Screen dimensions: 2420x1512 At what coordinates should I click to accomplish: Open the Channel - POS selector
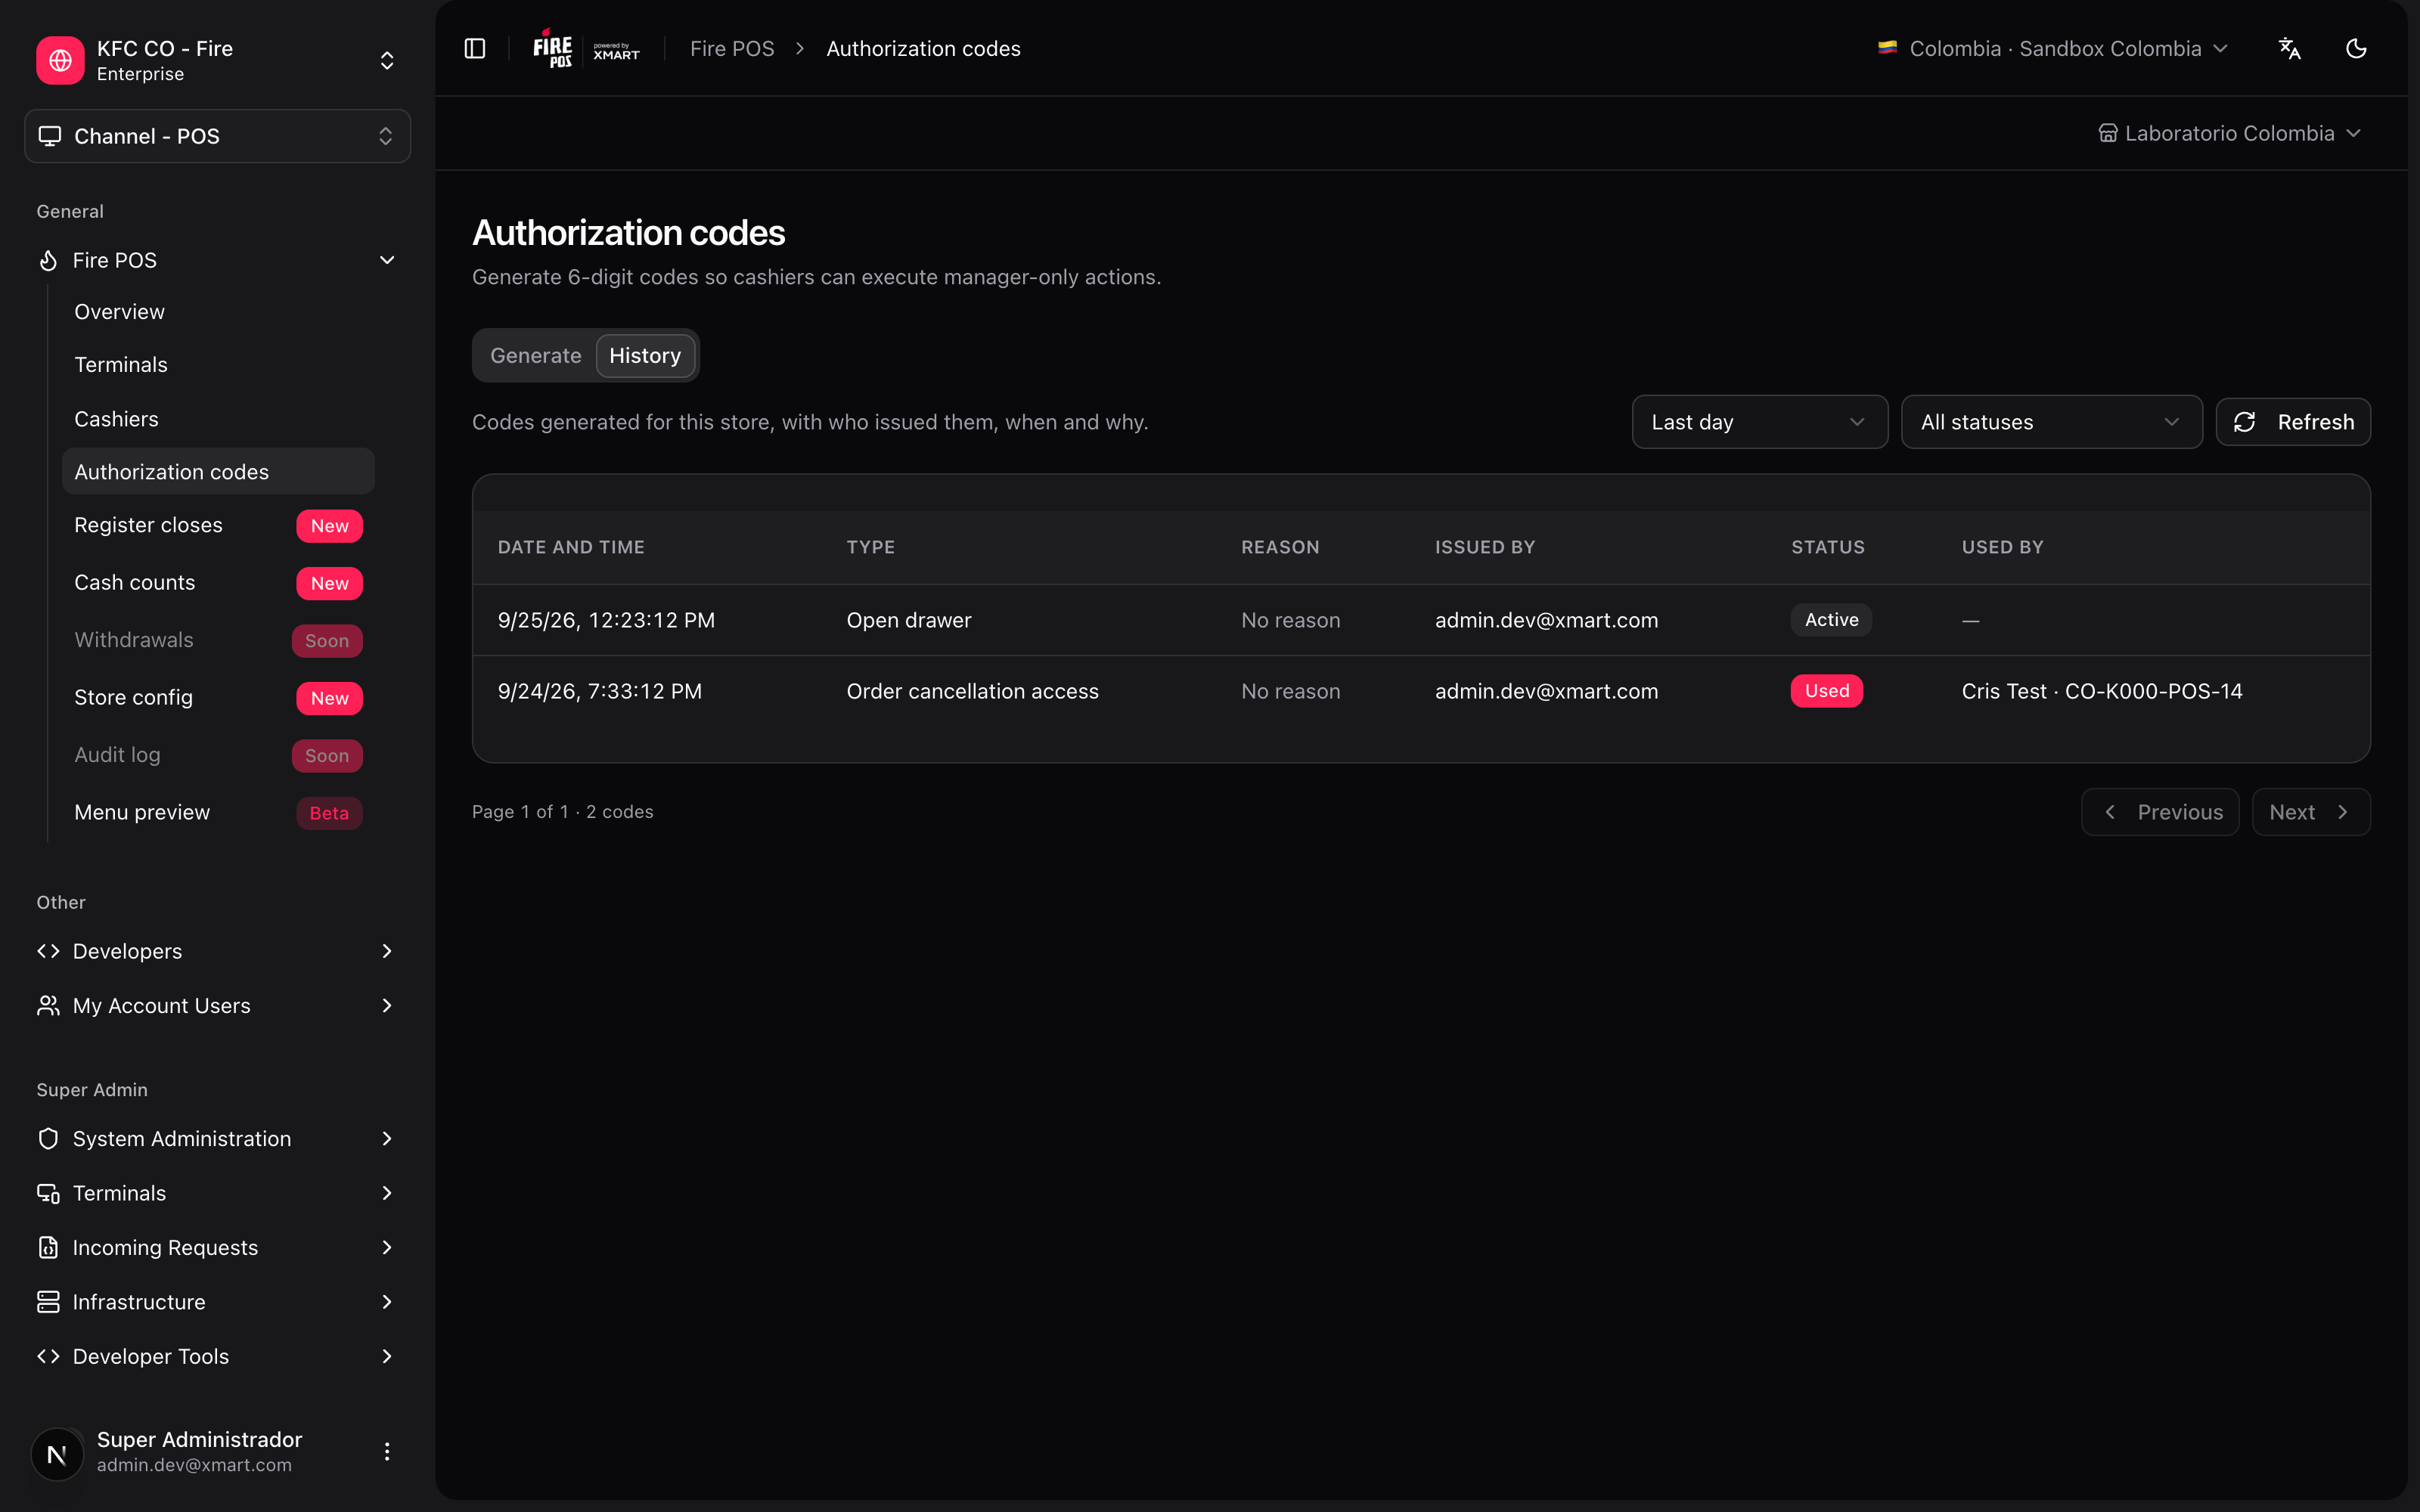[x=218, y=136]
